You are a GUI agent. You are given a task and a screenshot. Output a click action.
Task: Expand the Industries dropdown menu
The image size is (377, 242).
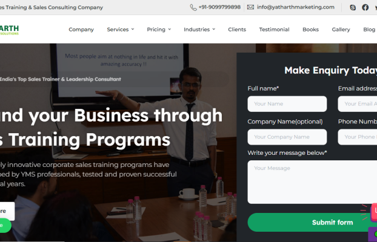pyautogui.click(x=199, y=30)
